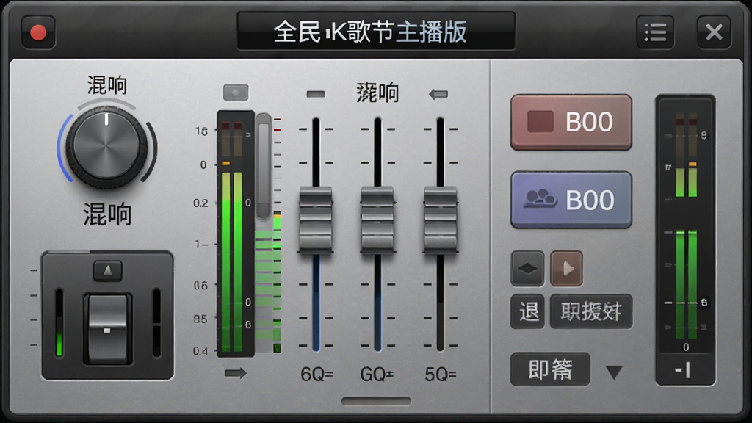Viewport: 752px width, 423px height.
Task: Click the red B00 stop button
Action: point(571,123)
